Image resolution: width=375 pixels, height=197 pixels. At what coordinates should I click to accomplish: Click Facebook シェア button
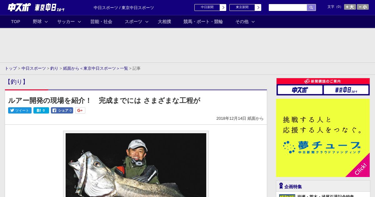click(62, 110)
